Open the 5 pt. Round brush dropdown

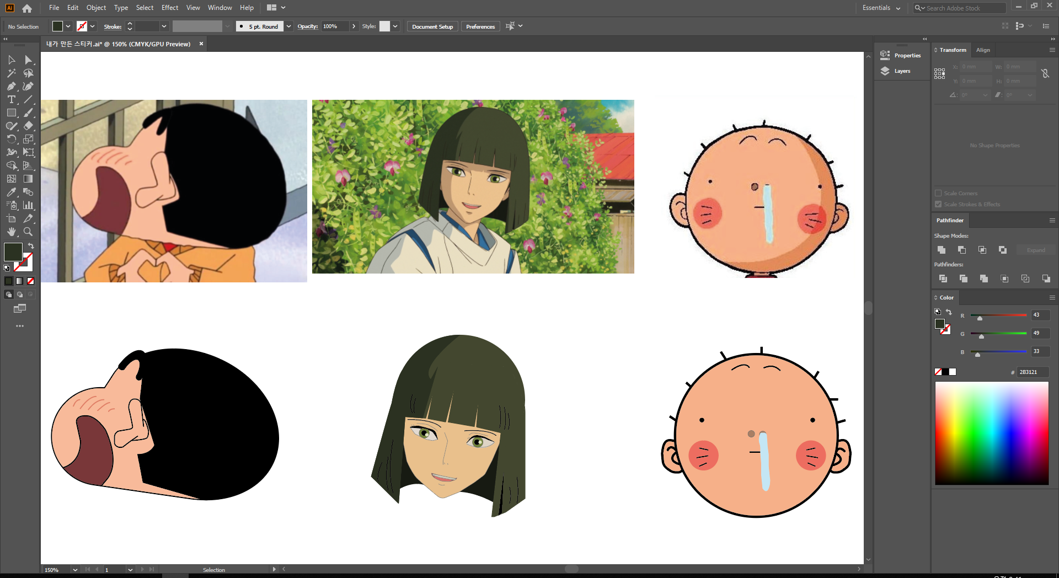288,26
